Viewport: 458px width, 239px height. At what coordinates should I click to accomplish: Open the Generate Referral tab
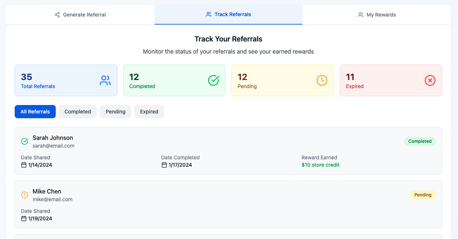[x=80, y=15]
